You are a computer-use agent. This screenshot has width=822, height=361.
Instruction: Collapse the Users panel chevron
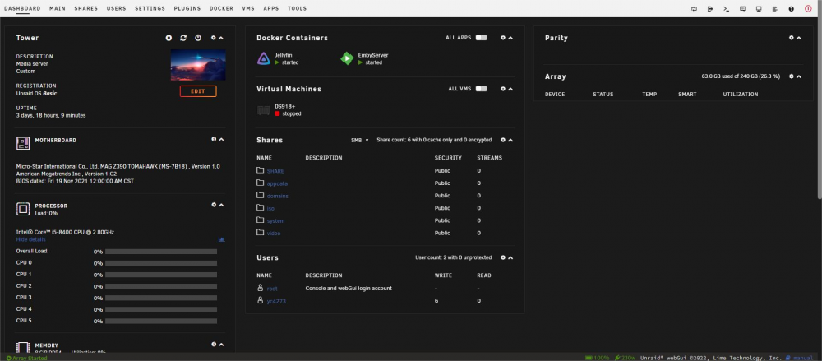[510, 257]
